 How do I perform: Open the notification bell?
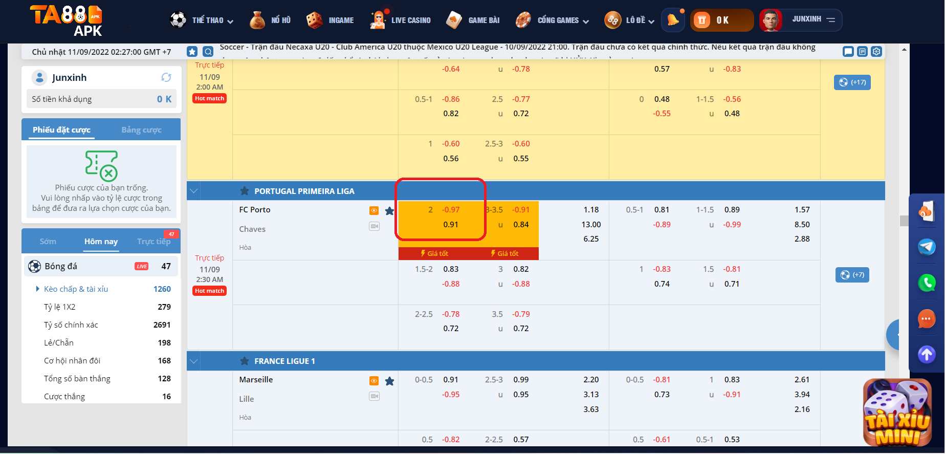pyautogui.click(x=673, y=20)
